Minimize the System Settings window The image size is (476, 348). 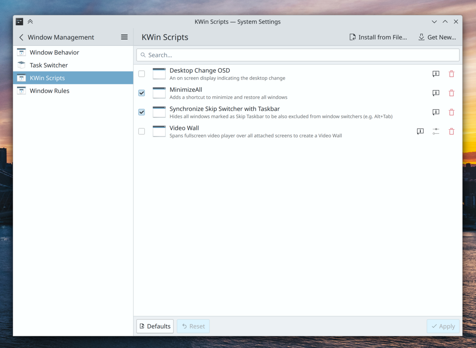(x=434, y=22)
